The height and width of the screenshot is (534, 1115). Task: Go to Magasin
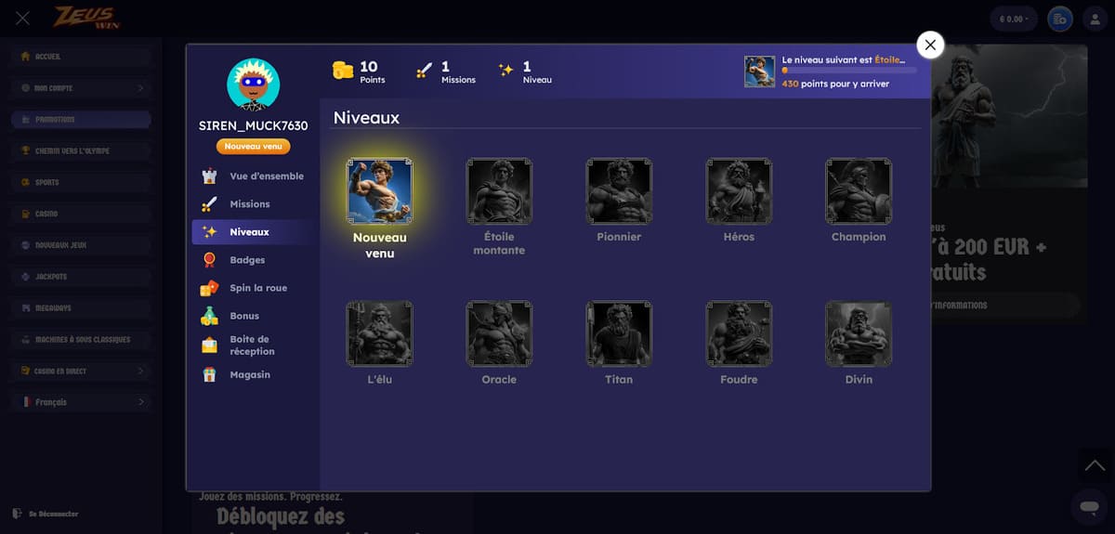click(x=253, y=374)
